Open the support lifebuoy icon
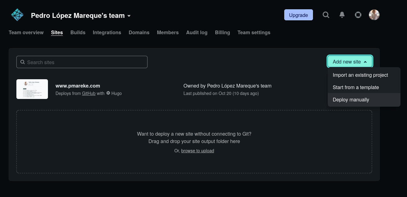407x197 pixels. pyautogui.click(x=358, y=15)
